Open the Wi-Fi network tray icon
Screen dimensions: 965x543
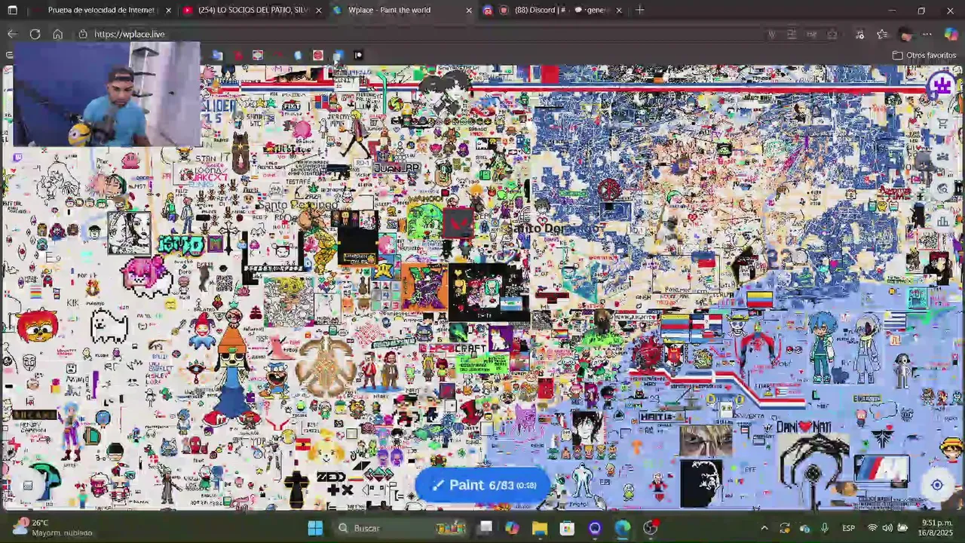[872, 528]
